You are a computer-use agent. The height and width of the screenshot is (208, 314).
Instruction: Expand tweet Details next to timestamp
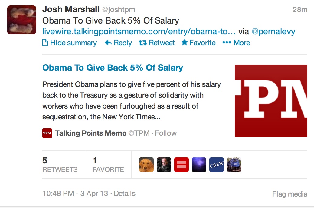[125, 194]
